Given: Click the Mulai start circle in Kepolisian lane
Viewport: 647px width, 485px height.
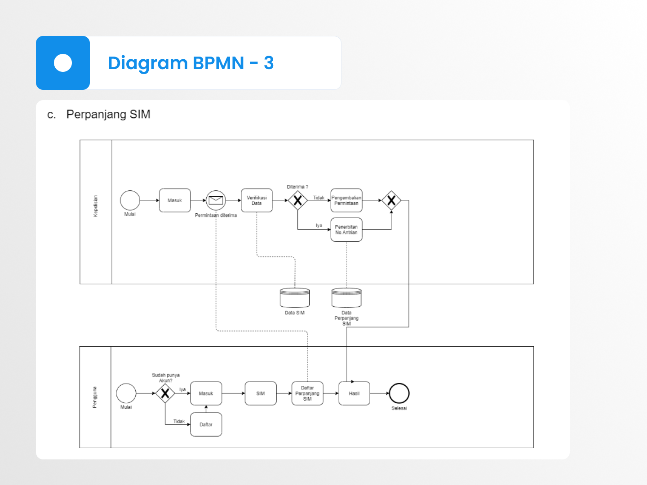Looking at the screenshot, I should (x=130, y=200).
